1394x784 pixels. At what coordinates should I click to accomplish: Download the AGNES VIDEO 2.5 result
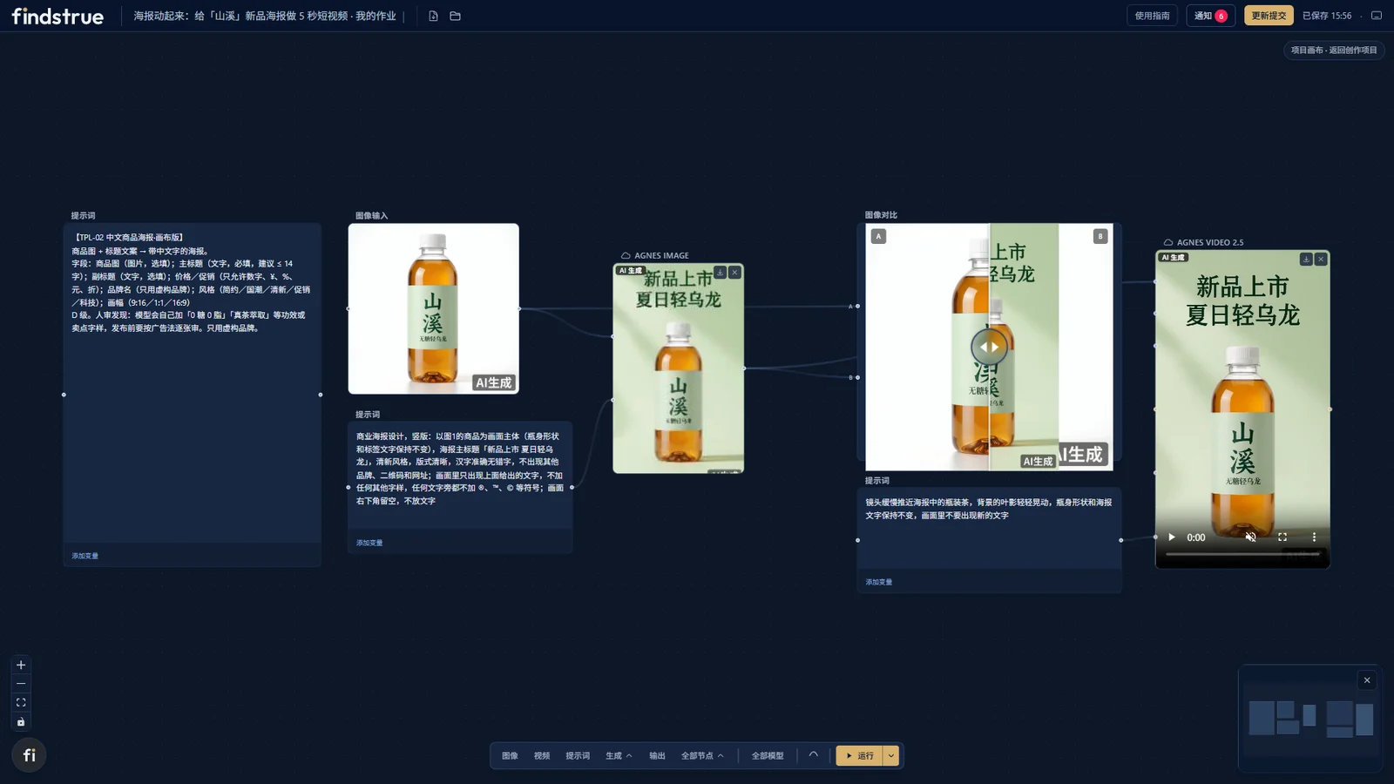tap(1306, 259)
